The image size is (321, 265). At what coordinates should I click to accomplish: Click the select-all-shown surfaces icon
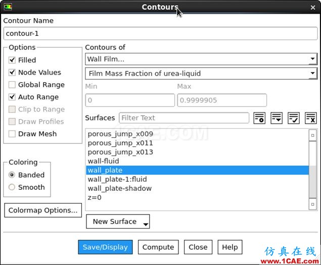(x=294, y=118)
